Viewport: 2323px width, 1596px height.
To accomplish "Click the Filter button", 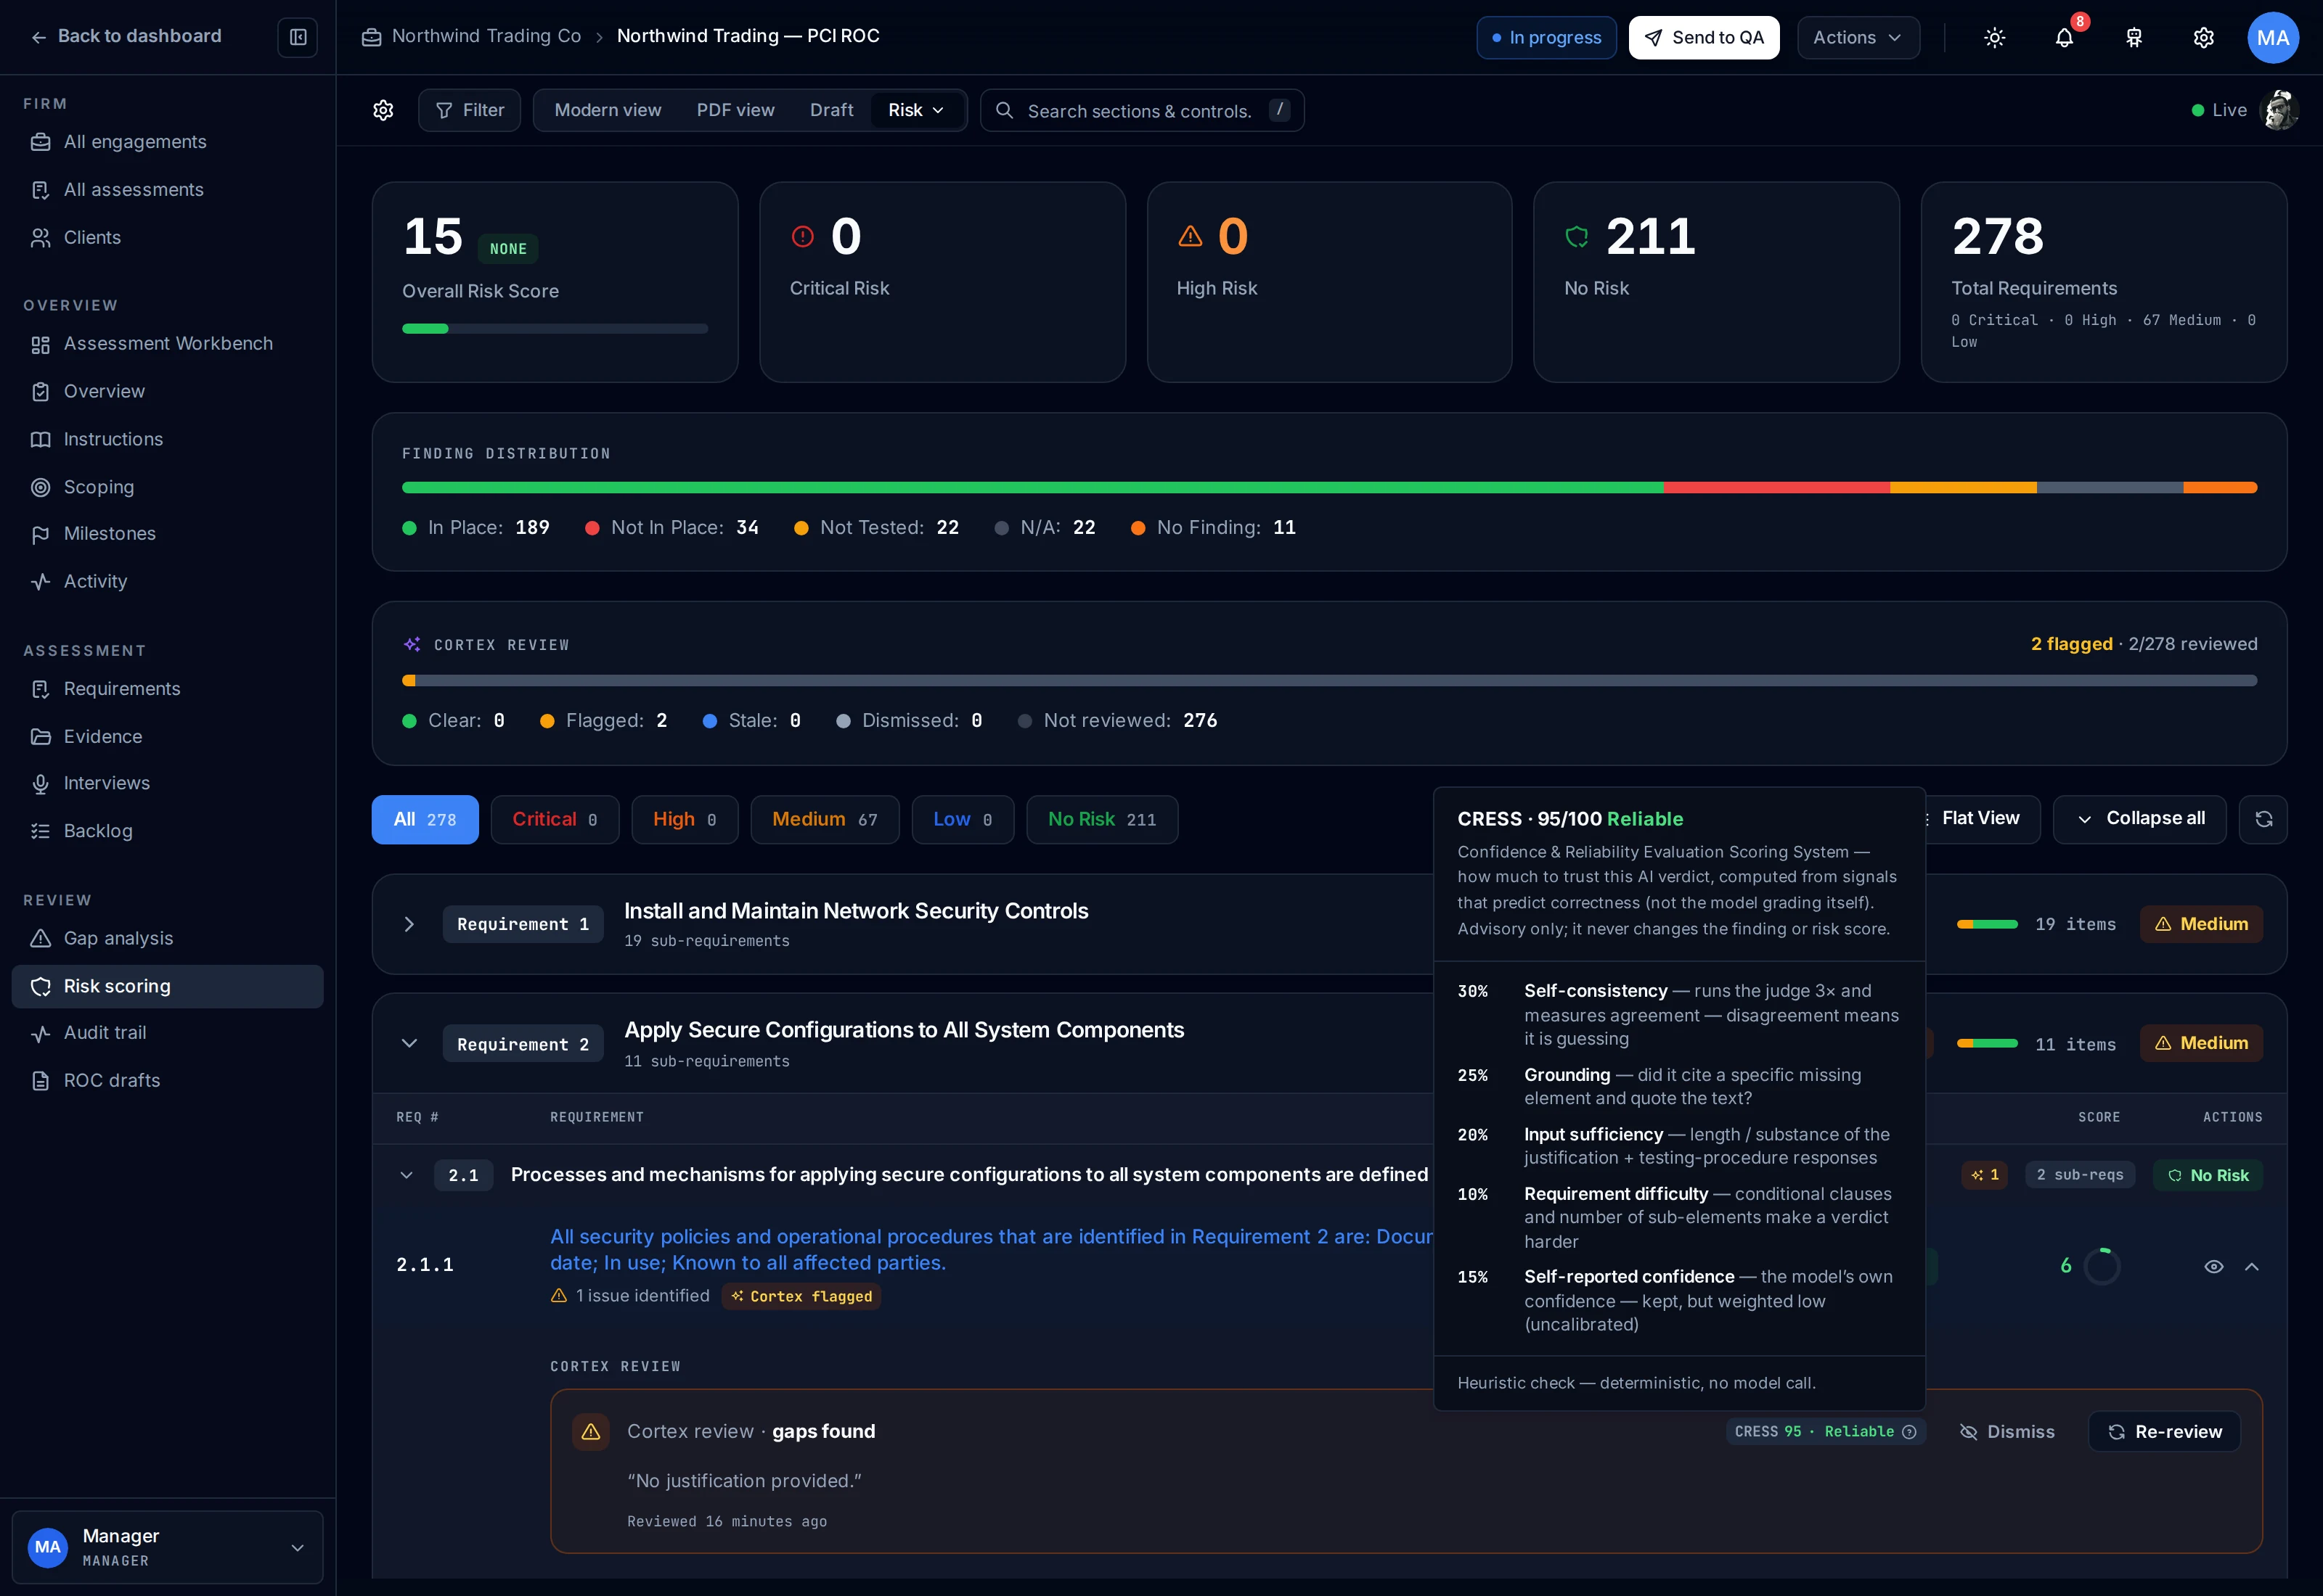I will (x=469, y=110).
